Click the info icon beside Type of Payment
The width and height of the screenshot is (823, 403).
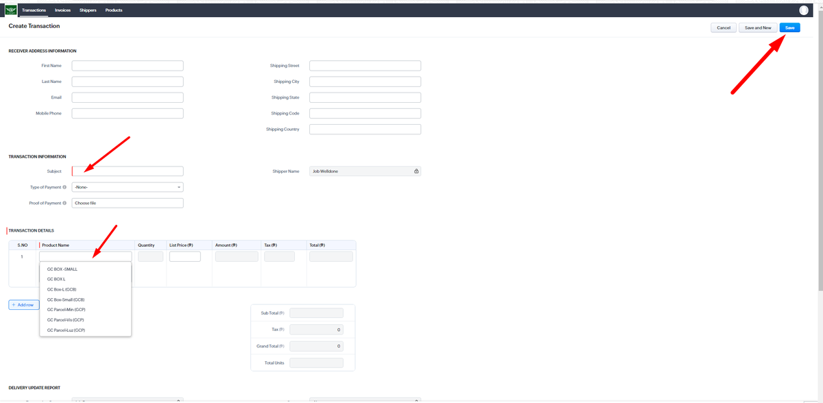[64, 187]
